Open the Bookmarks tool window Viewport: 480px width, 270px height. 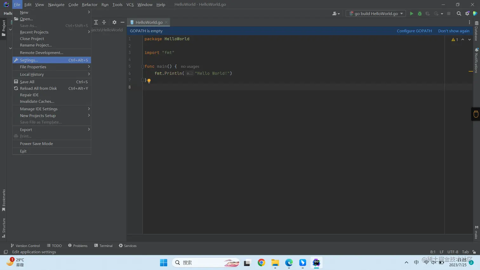pos(4,200)
